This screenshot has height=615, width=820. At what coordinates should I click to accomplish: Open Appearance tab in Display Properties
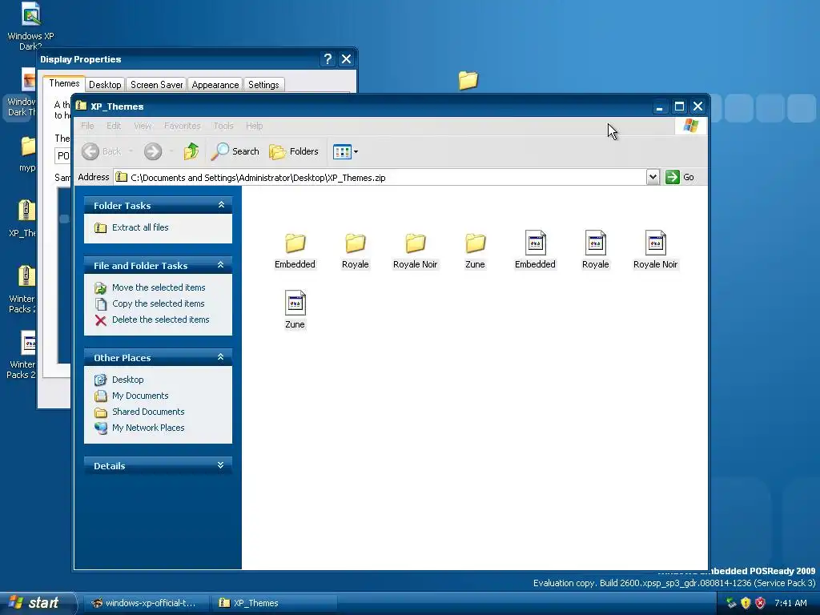(215, 85)
